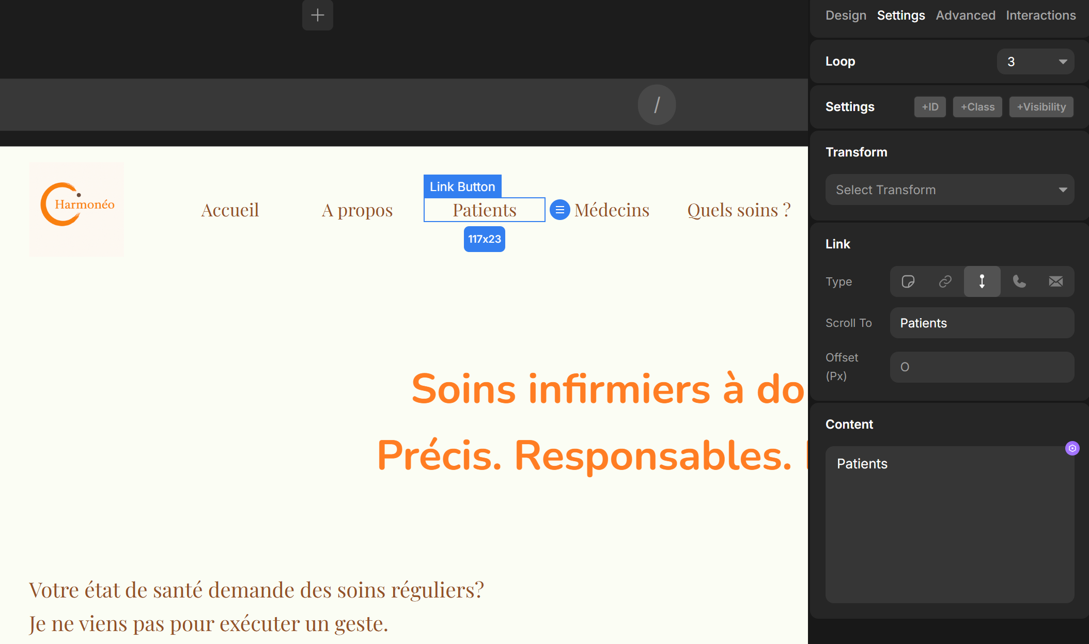Select the popup link type icon
The image size is (1089, 644).
908,281
